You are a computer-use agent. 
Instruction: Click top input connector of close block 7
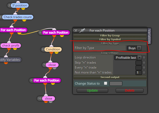pyautogui.click(x=50, y=62)
